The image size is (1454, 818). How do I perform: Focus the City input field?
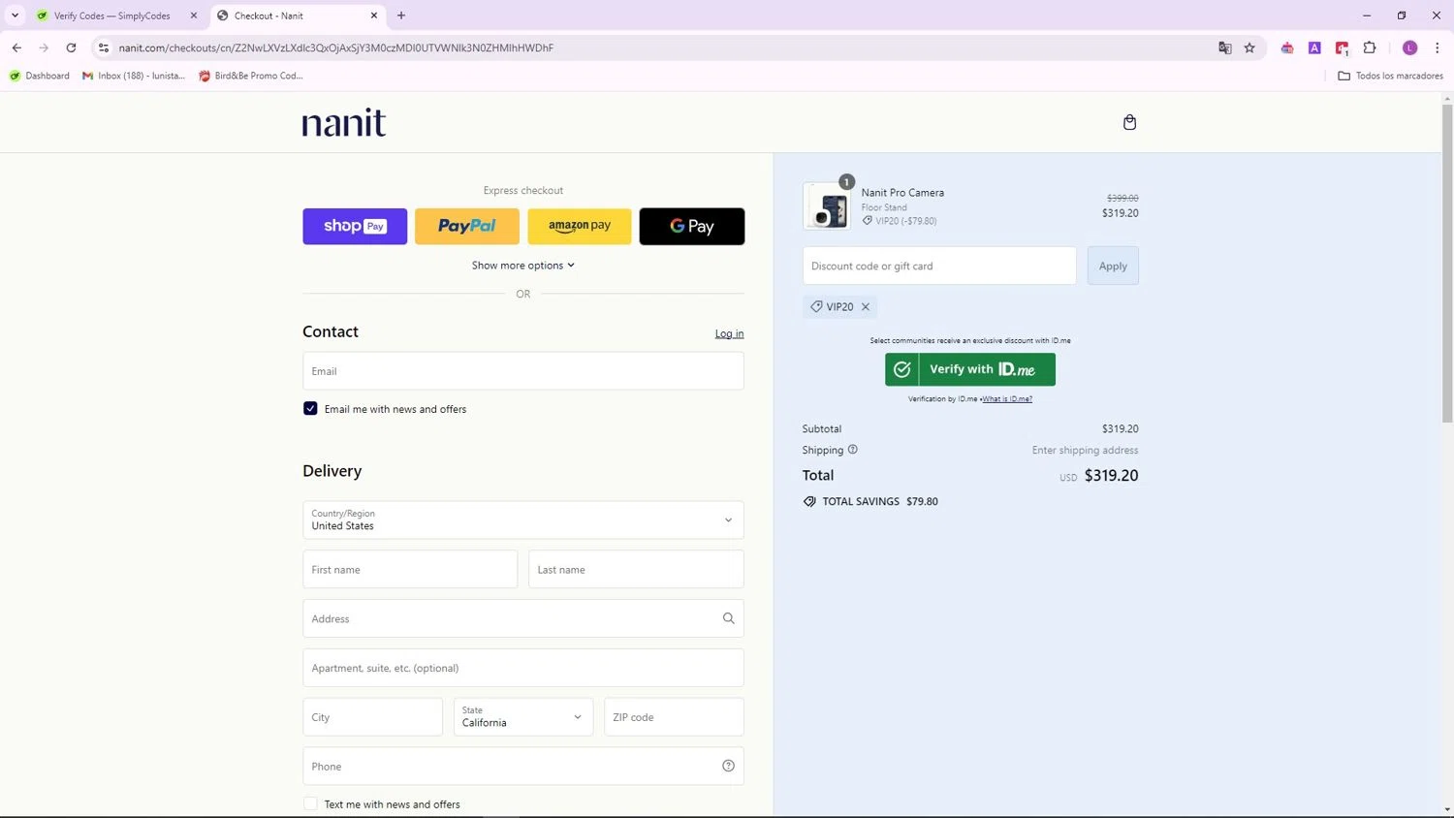tap(372, 717)
